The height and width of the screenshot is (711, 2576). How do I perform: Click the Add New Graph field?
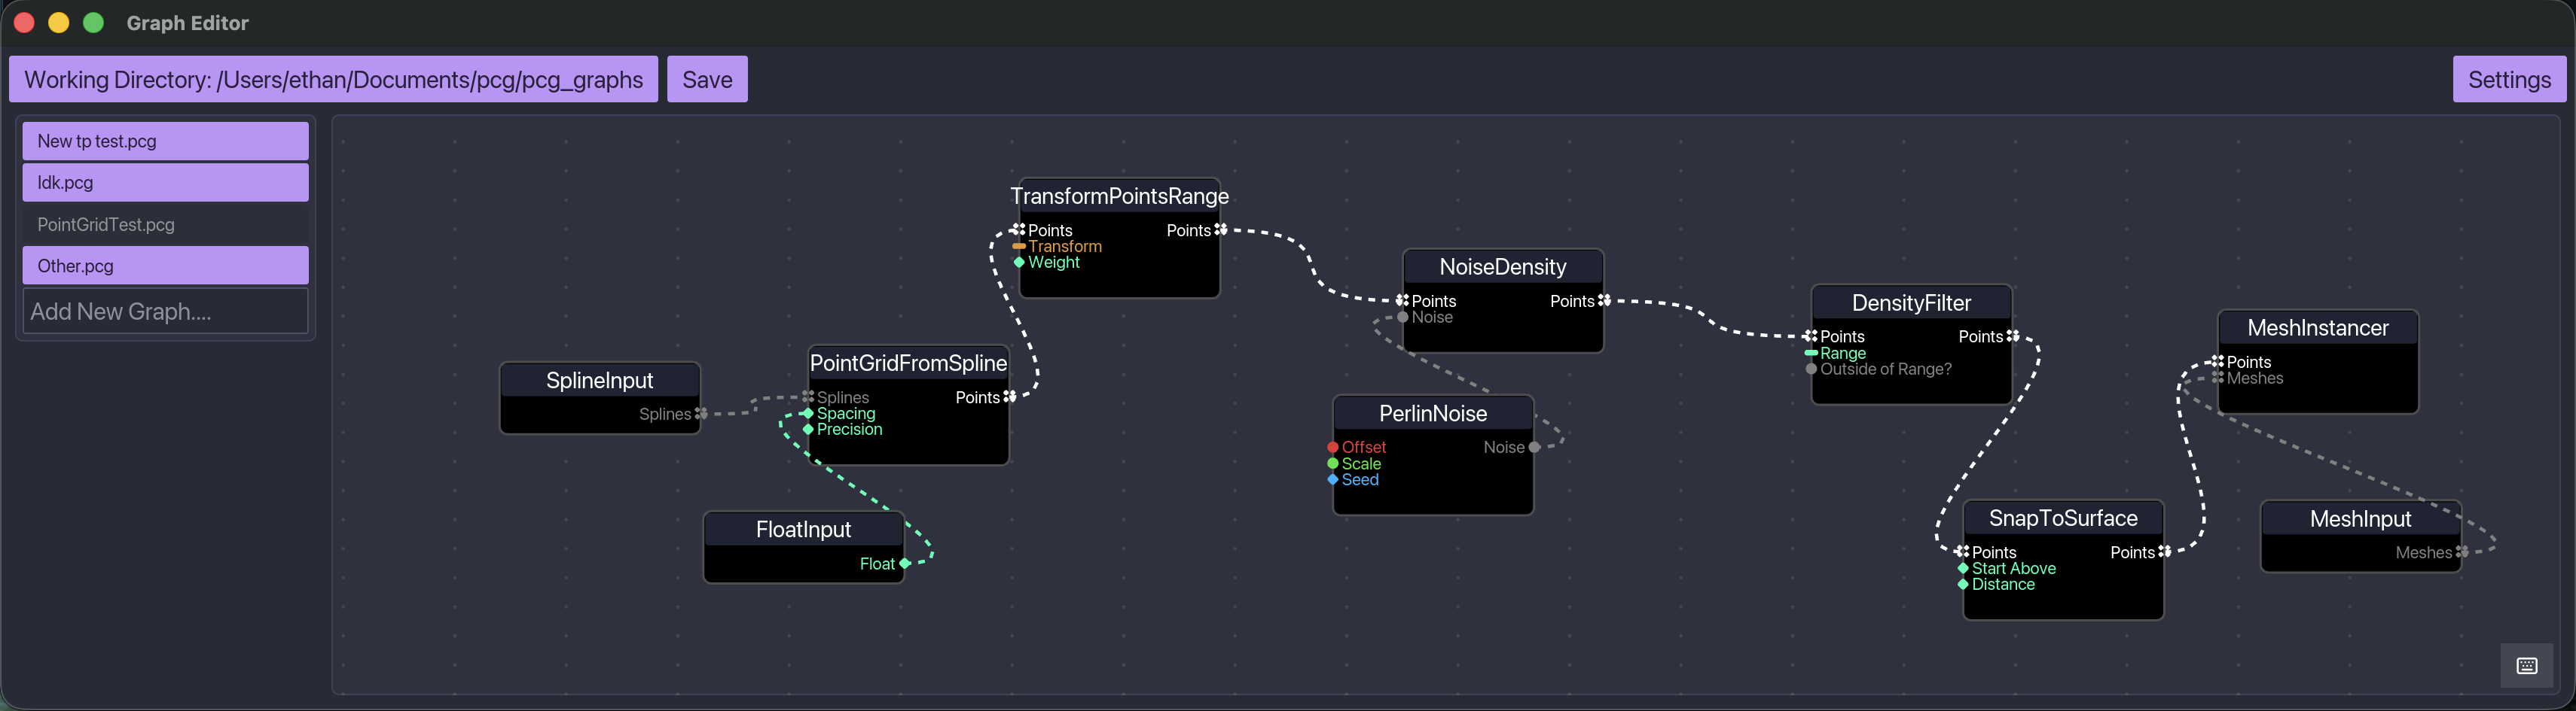[166, 311]
